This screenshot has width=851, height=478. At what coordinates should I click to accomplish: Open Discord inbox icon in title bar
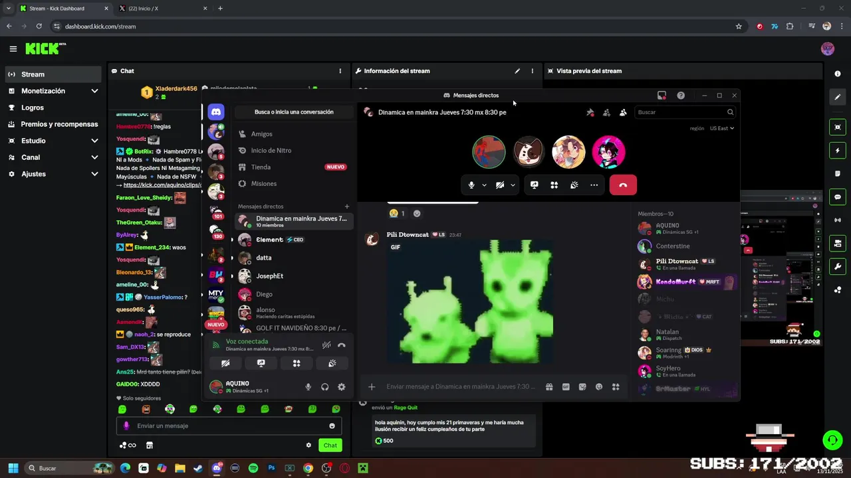[662, 96]
